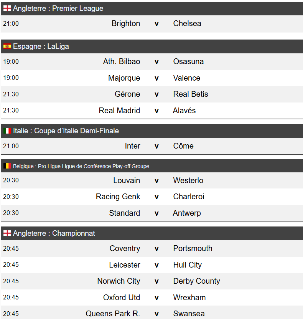Open the Angleterre : Premier League header
Screen dimensions: 303x319
click(58, 8)
